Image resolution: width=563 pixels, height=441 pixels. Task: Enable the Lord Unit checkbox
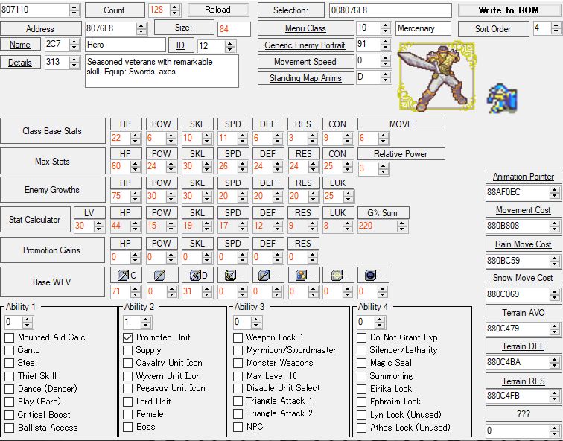click(127, 402)
